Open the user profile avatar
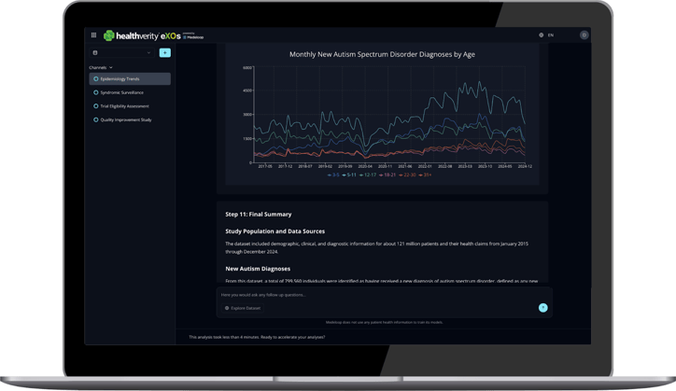 click(x=584, y=35)
